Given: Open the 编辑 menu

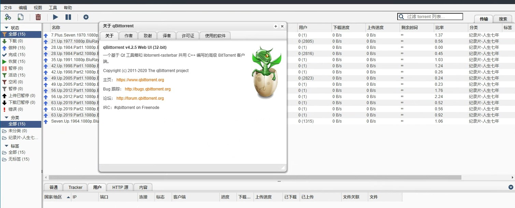Looking at the screenshot, I should pos(23,8).
